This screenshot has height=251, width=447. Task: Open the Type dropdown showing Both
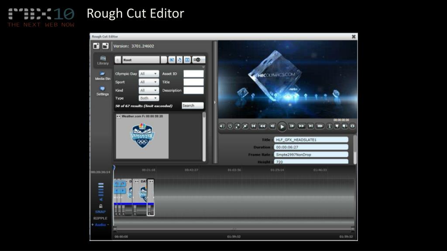coord(149,98)
